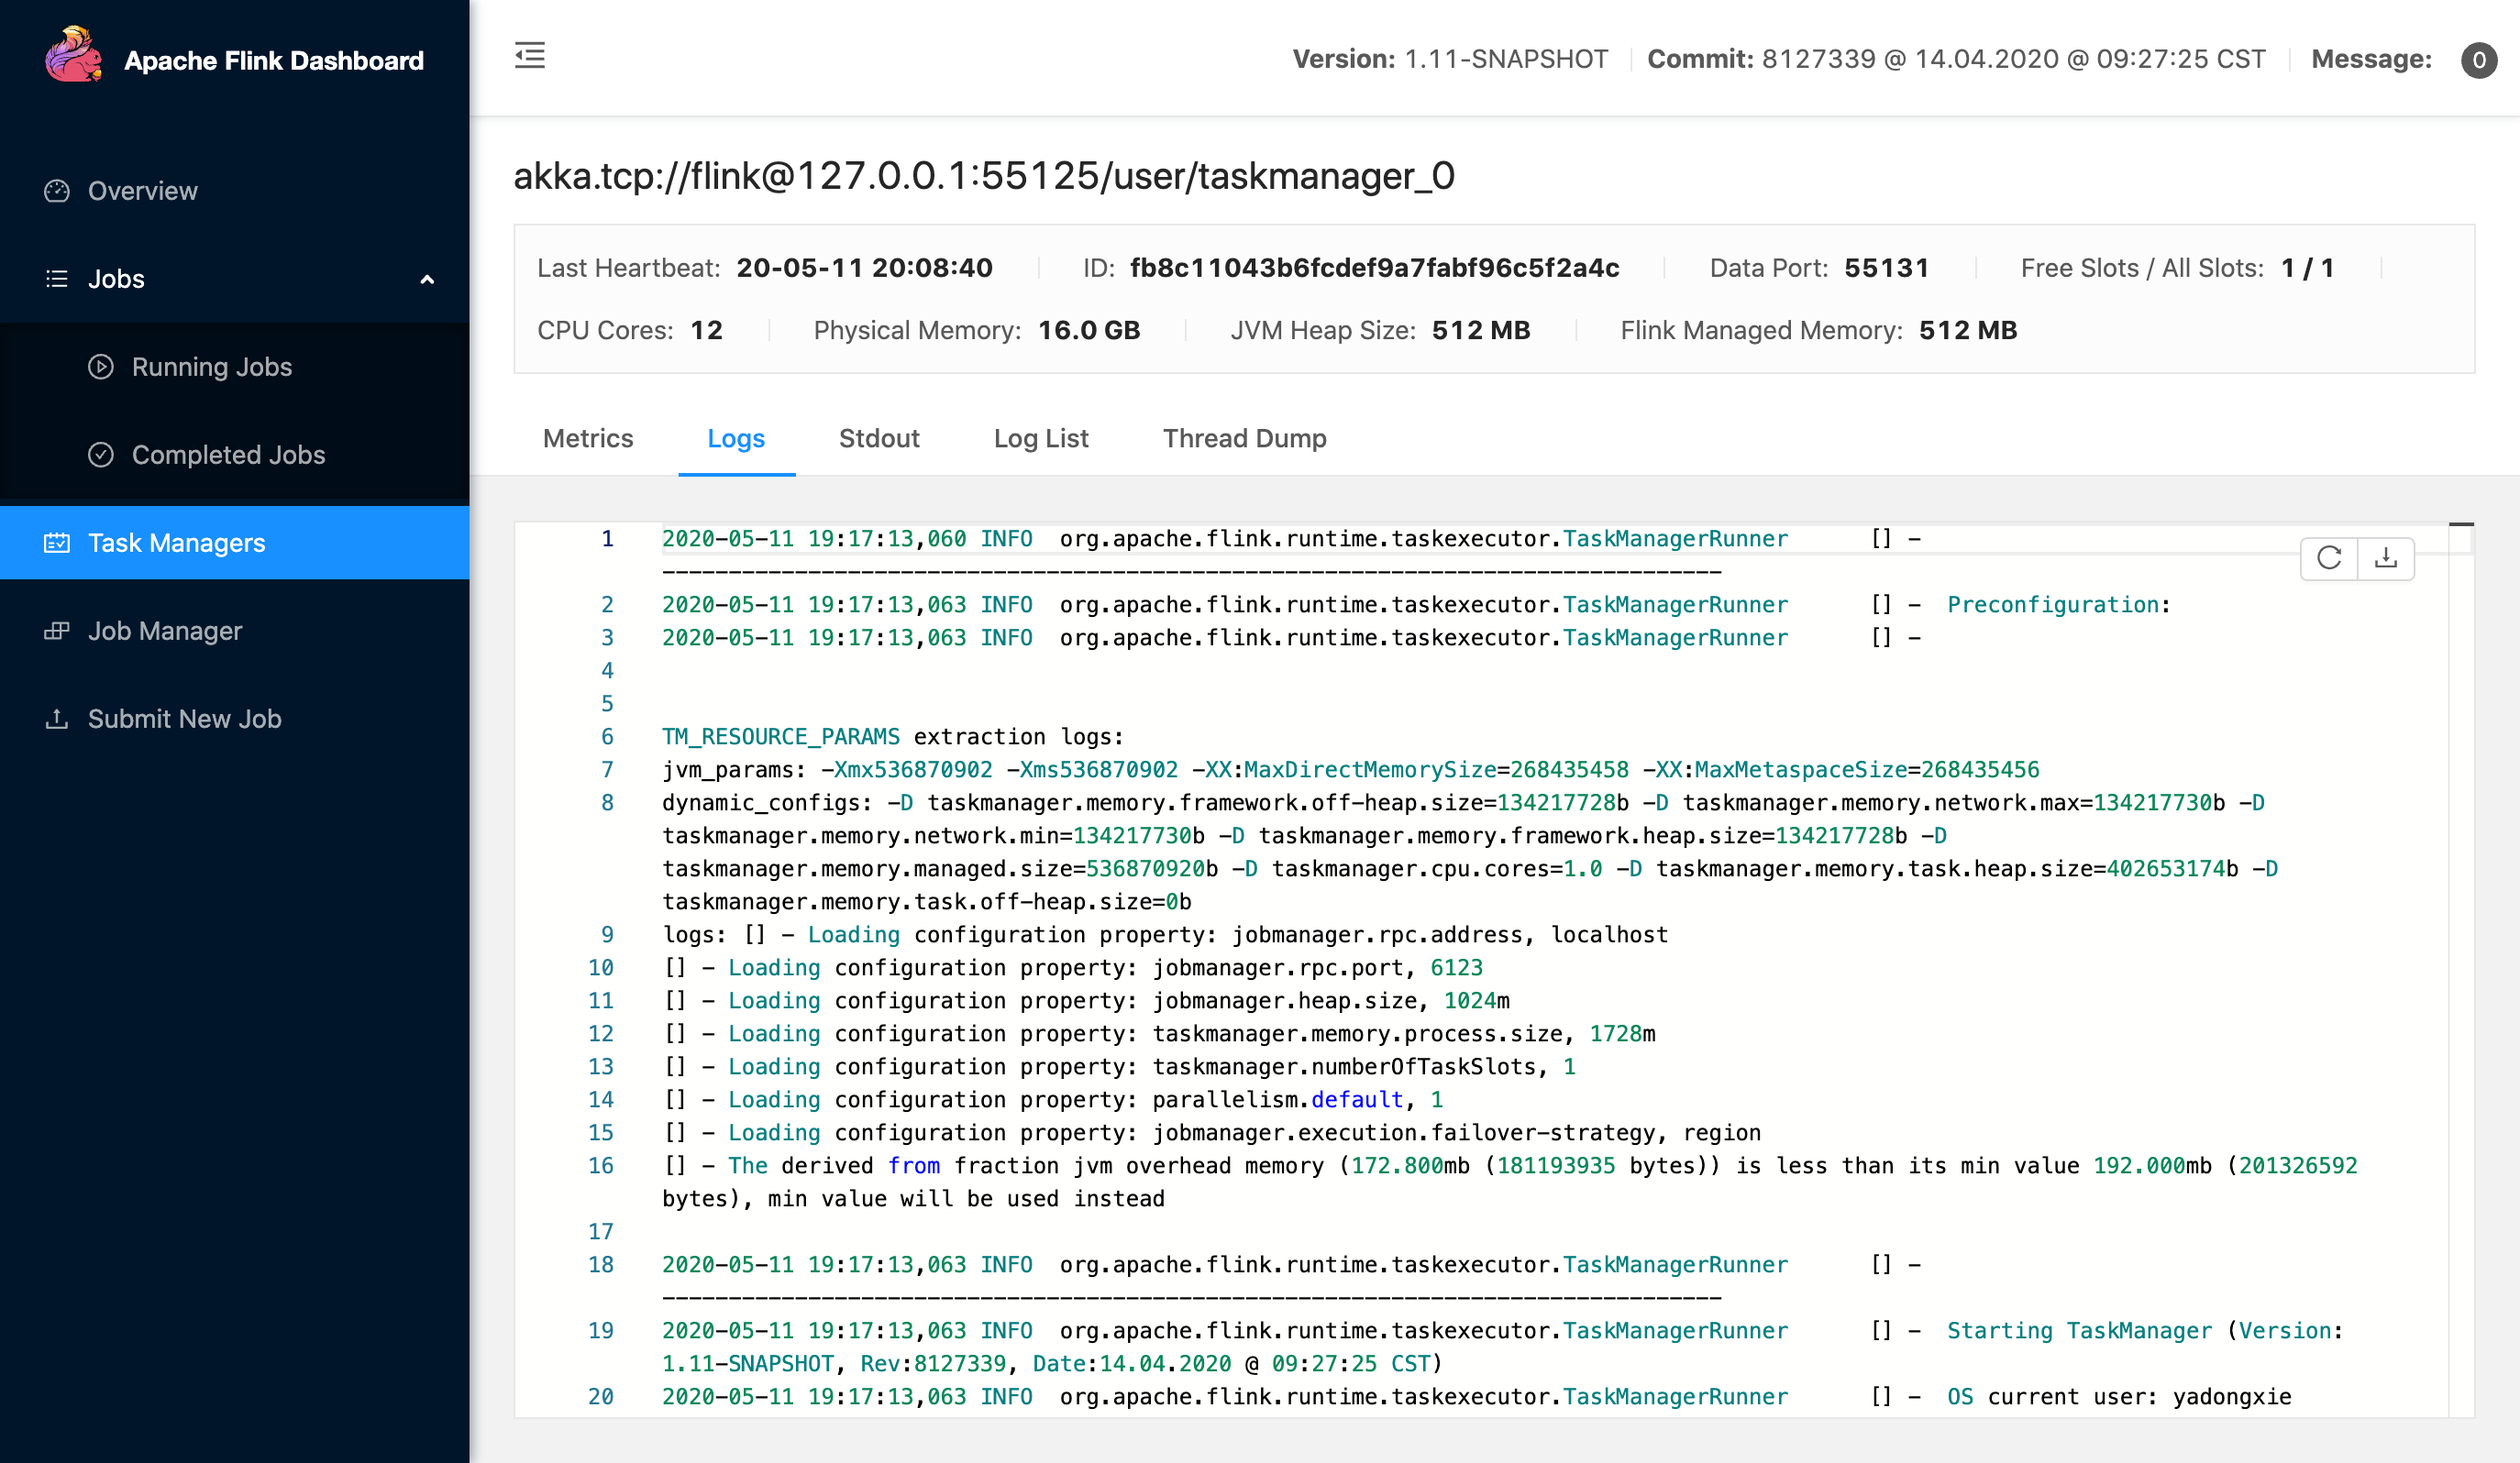The image size is (2520, 1463).
Task: Click the Overview dashboard icon
Action: coord(57,191)
